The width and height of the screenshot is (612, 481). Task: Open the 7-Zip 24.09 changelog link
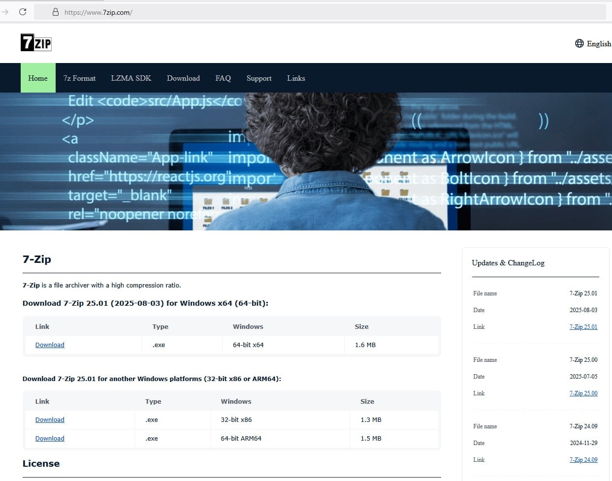point(583,459)
